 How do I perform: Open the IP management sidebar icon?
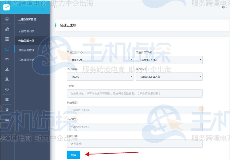7,79
